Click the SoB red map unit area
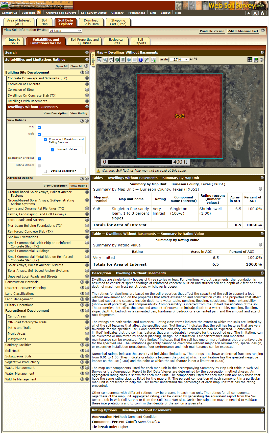Viewport: 269px width, 434px height. click(180, 116)
